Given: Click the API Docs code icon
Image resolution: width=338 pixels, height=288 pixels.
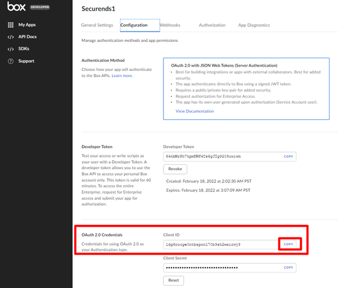Looking at the screenshot, I should click(x=10, y=37).
